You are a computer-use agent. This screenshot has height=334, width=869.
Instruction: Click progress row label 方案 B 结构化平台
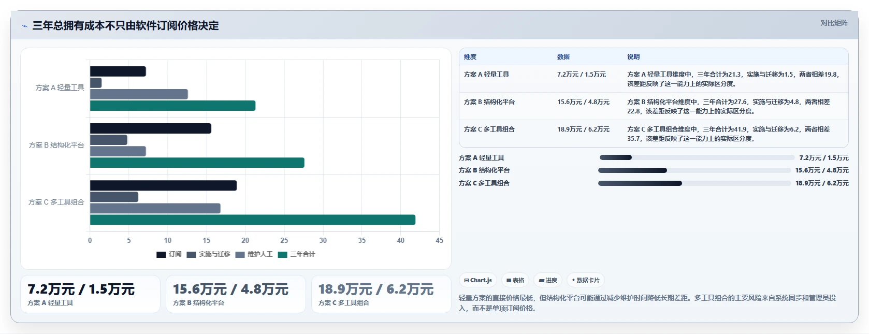coord(484,170)
